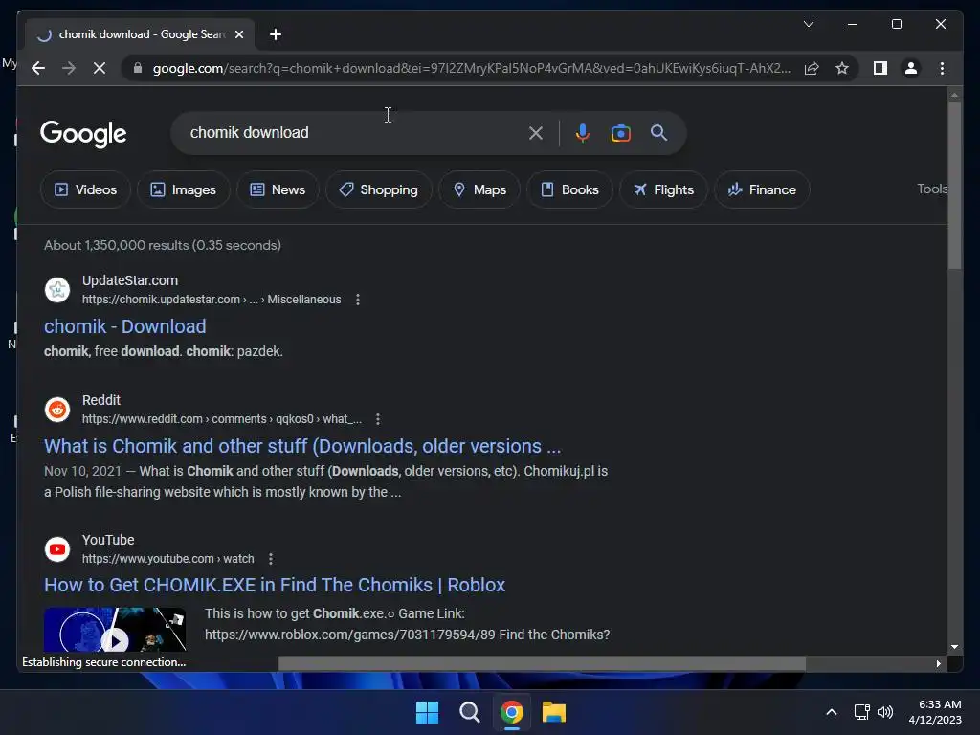This screenshot has height=735, width=980.
Task: Click Chrome icon in taskbar
Action: coord(511,712)
